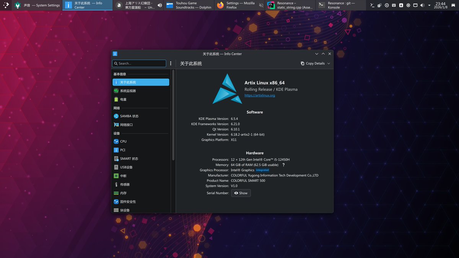Switch to Resonance static_string.cpp CLion task
459x258 pixels.
pos(290,5)
